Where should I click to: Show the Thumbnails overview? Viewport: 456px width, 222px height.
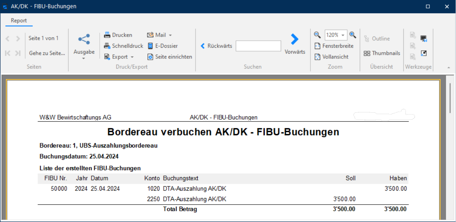(382, 53)
